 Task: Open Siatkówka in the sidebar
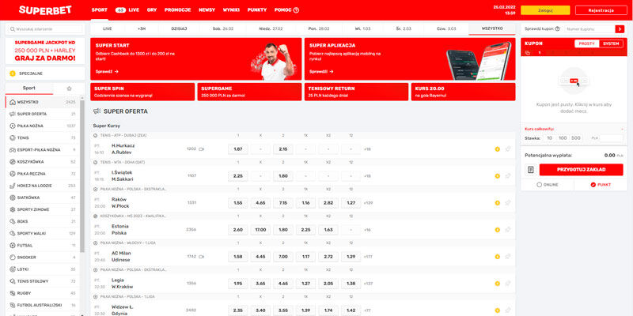[43, 197]
